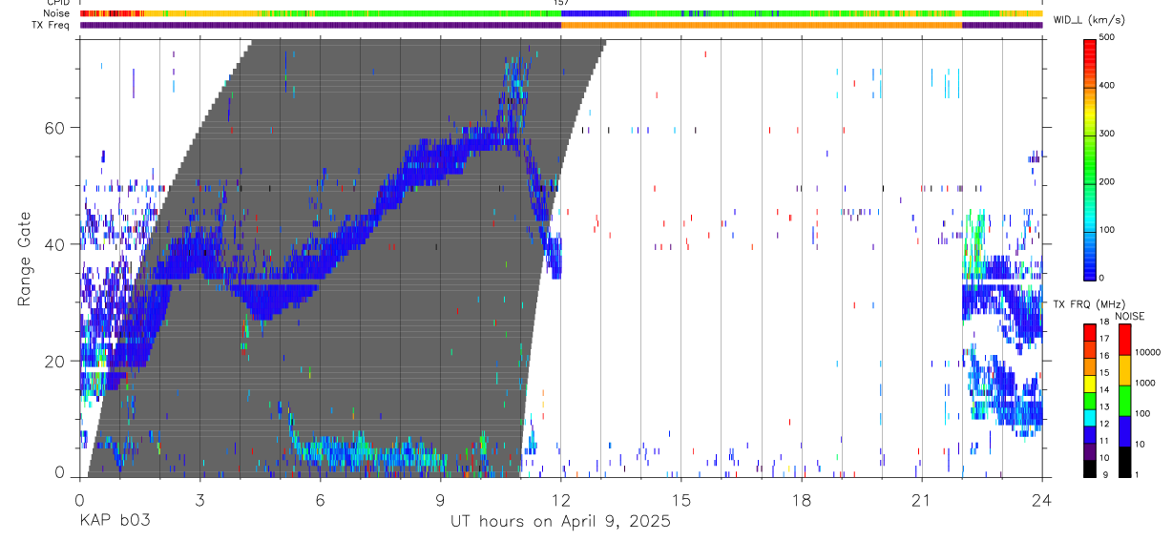Screen dimensions: 1172x541
Task: Click the 'WID⊥ (km/s)' colorbar title
Action: 1089,20
